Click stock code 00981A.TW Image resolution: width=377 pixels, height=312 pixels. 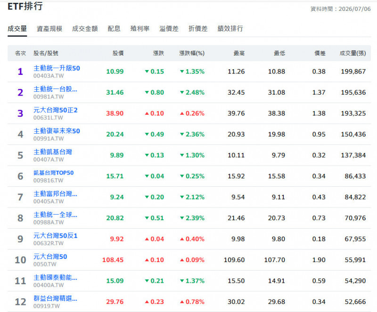49,97
